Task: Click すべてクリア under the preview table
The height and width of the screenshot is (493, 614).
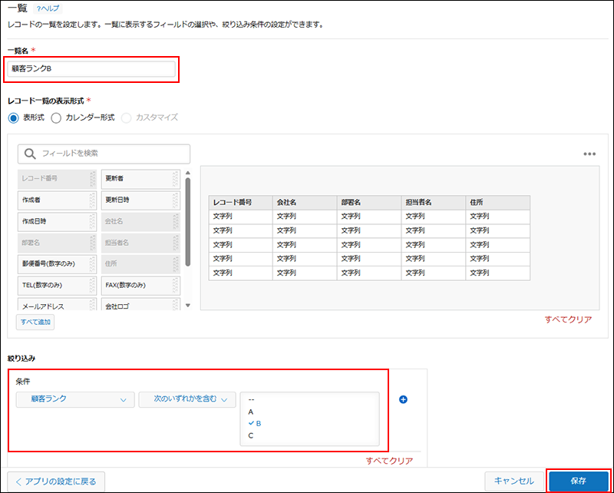Action: click(x=568, y=319)
